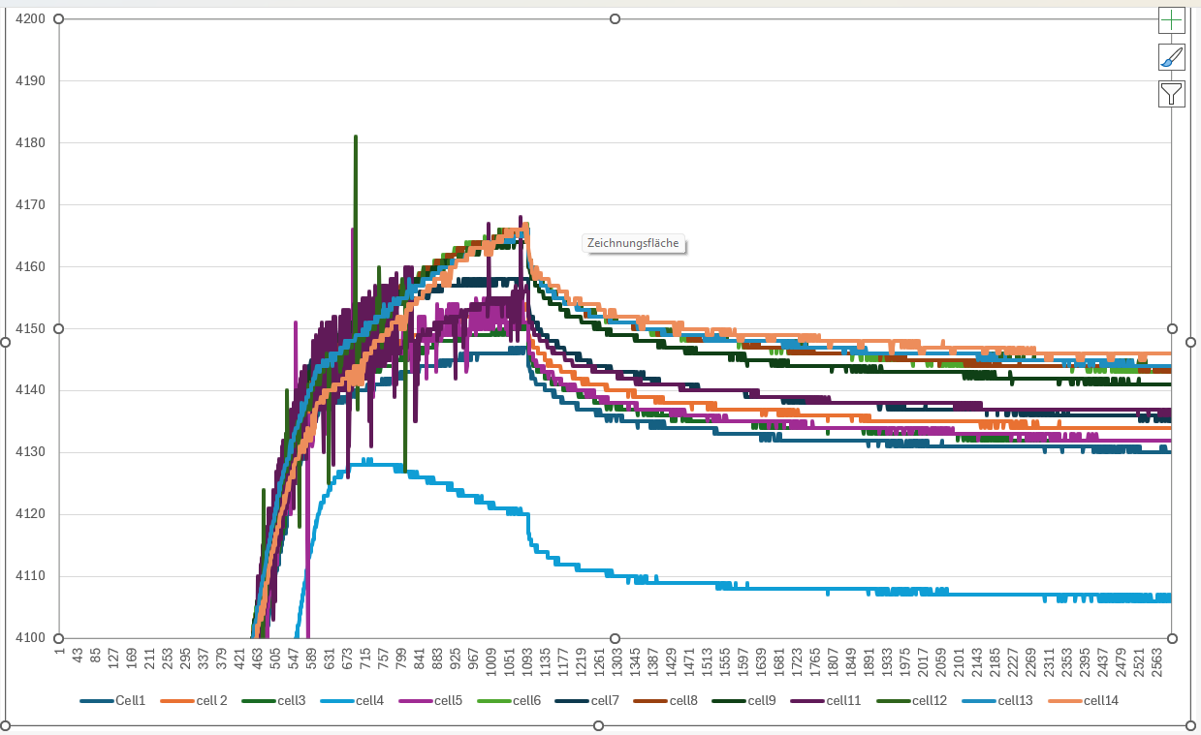Select the cell8 legend entry
1201x735 pixels.
click(x=665, y=700)
